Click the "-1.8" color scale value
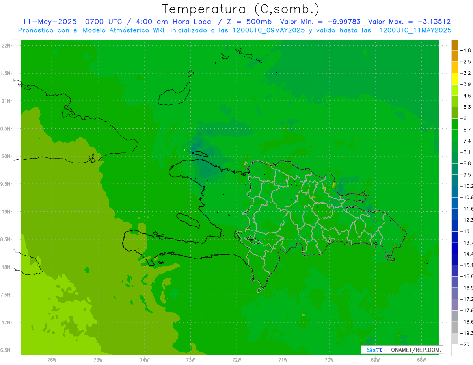The width and height of the screenshot is (473, 365). pyautogui.click(x=466, y=50)
